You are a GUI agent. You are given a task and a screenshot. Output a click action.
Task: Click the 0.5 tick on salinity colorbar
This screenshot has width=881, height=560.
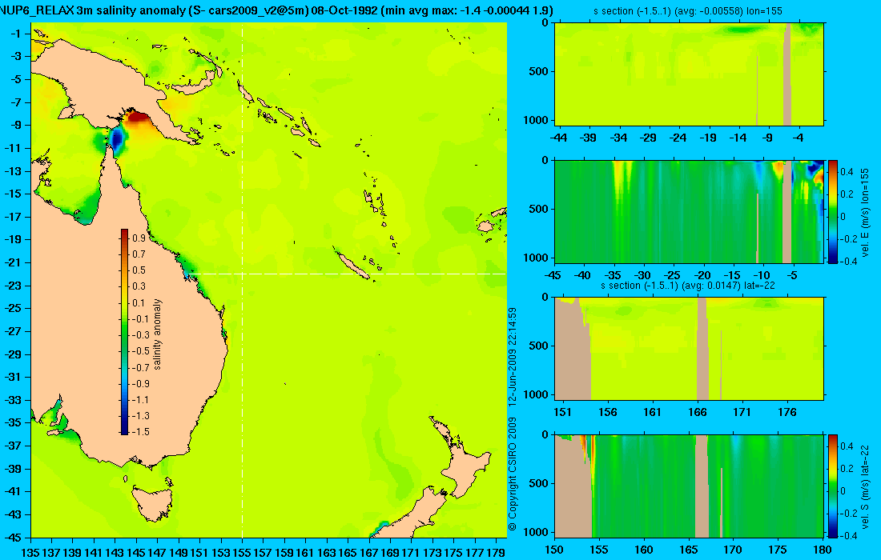[x=139, y=270]
